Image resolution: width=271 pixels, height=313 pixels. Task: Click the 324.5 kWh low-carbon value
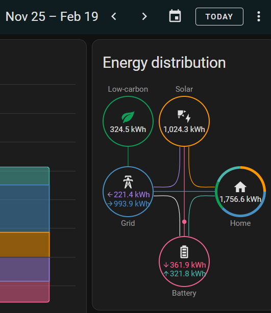[128, 129]
